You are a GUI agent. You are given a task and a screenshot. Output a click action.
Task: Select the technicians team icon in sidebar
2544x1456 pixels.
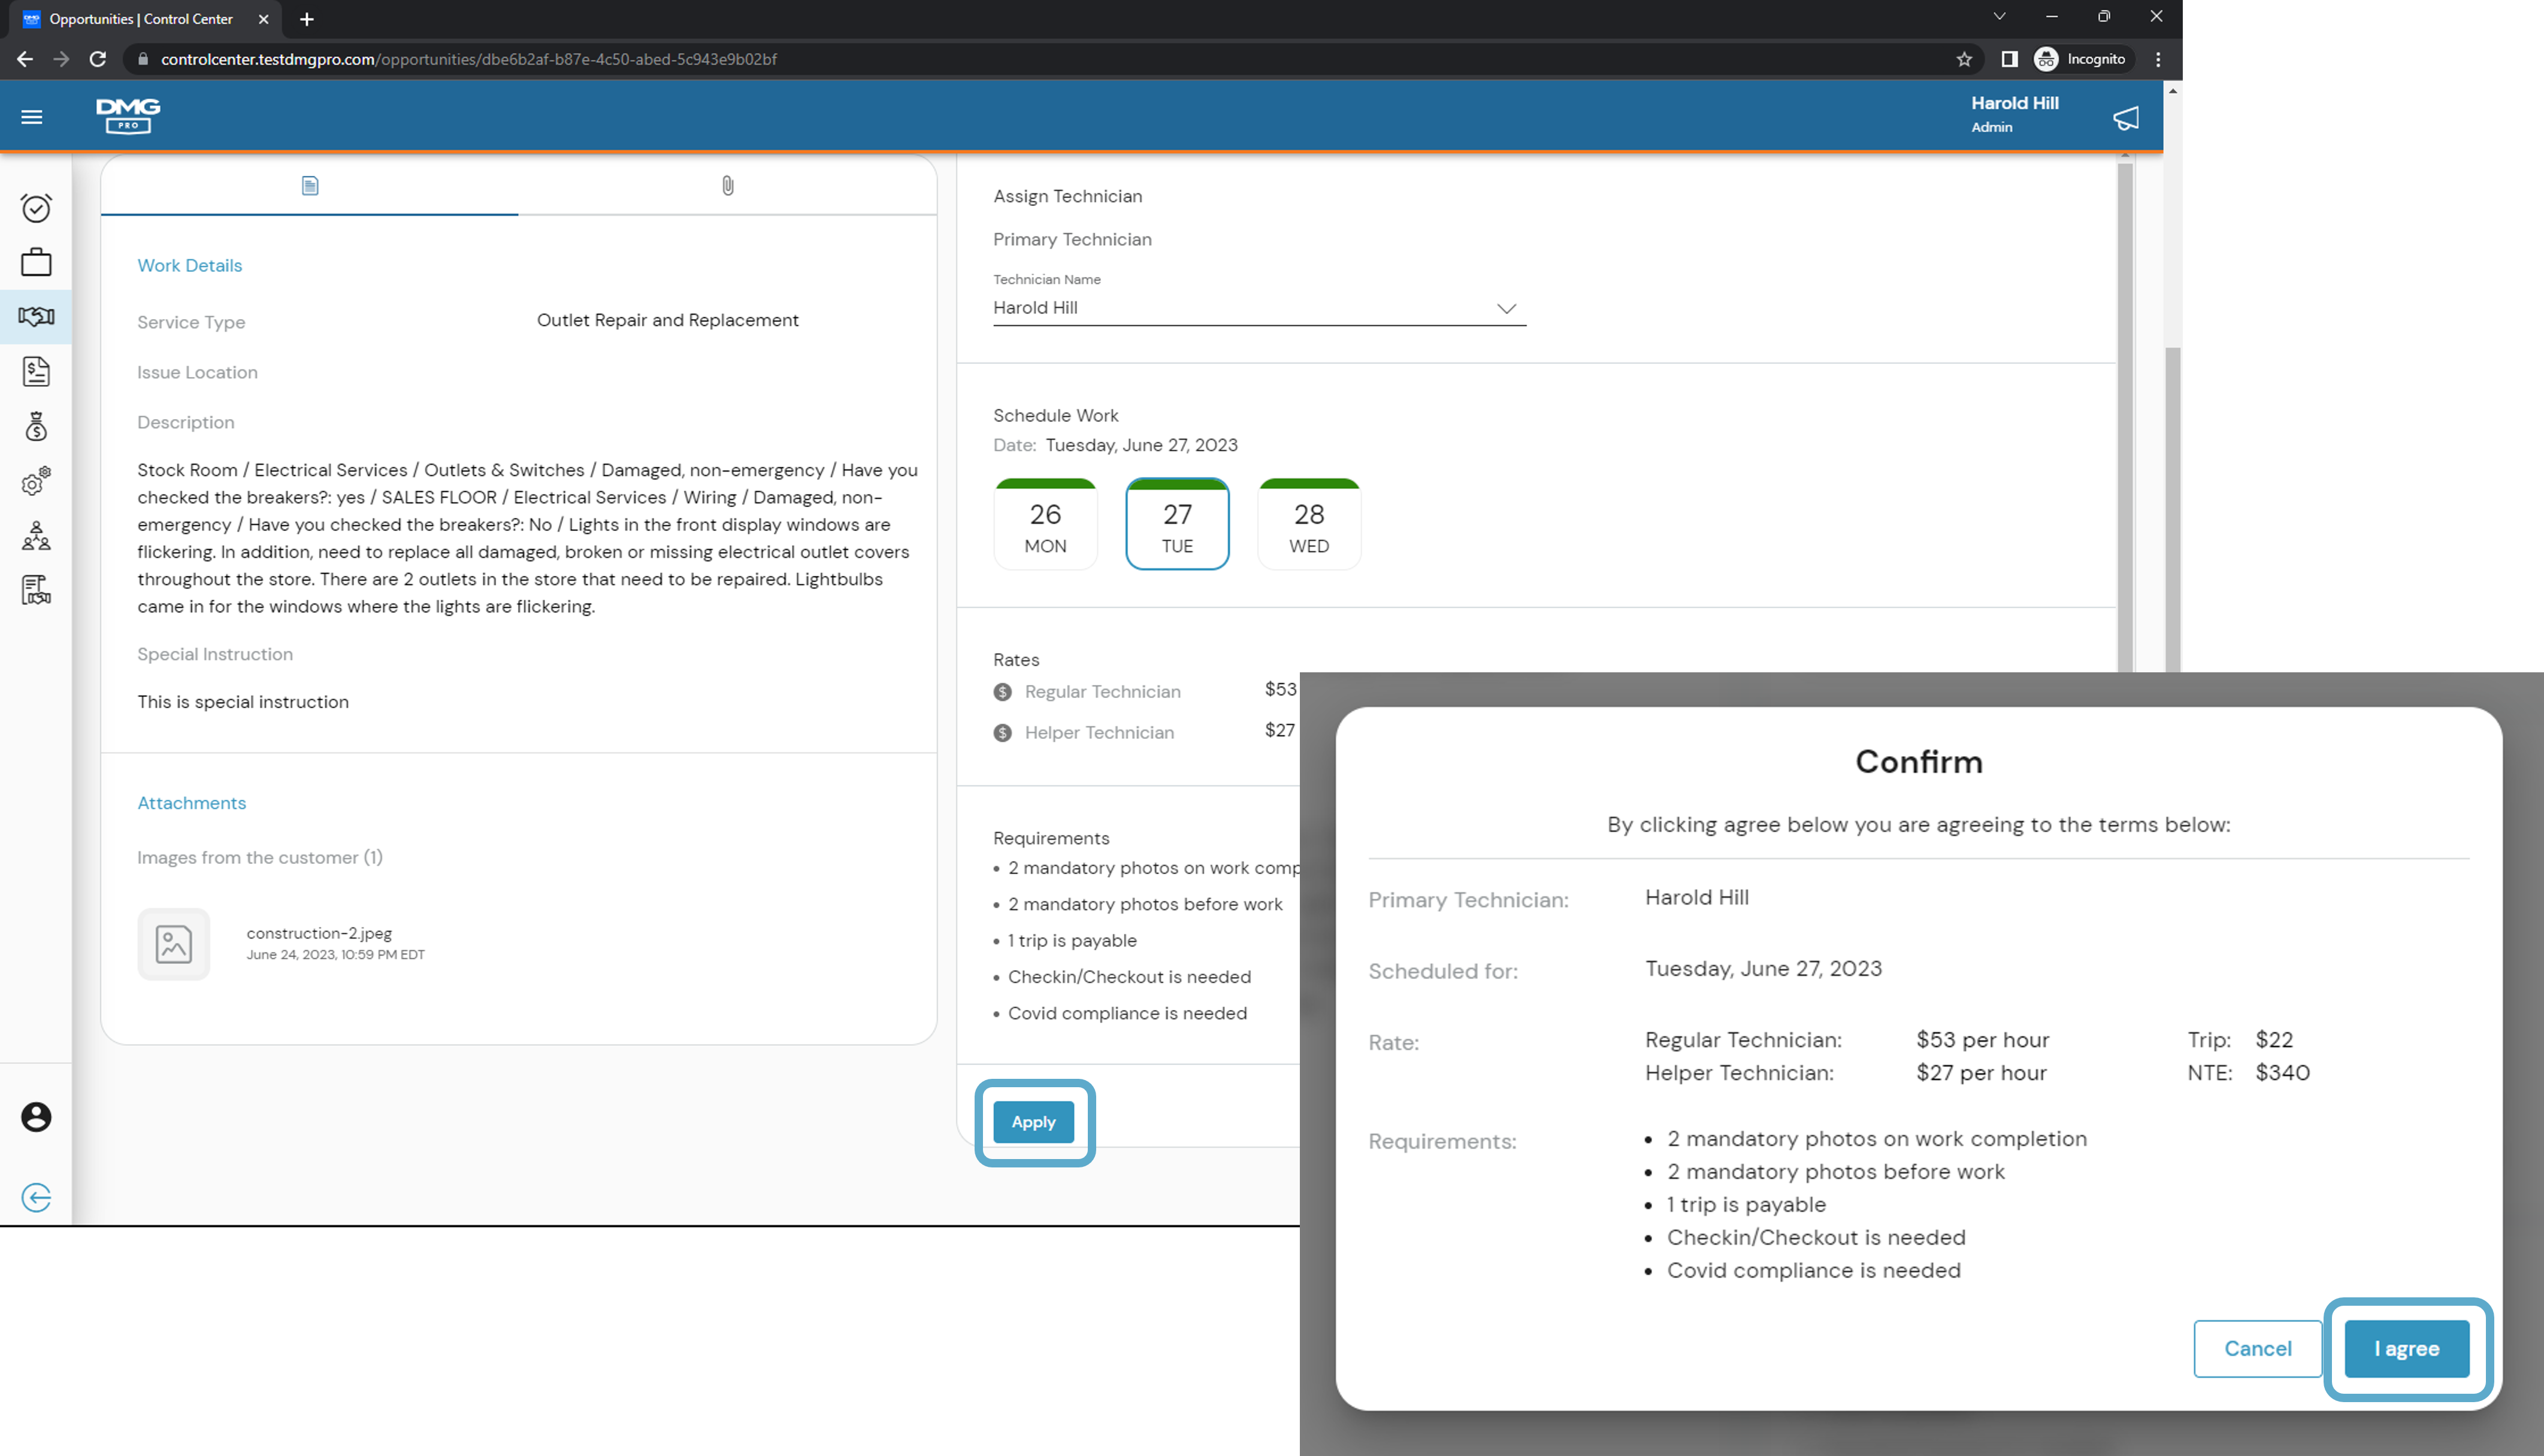pyautogui.click(x=36, y=538)
